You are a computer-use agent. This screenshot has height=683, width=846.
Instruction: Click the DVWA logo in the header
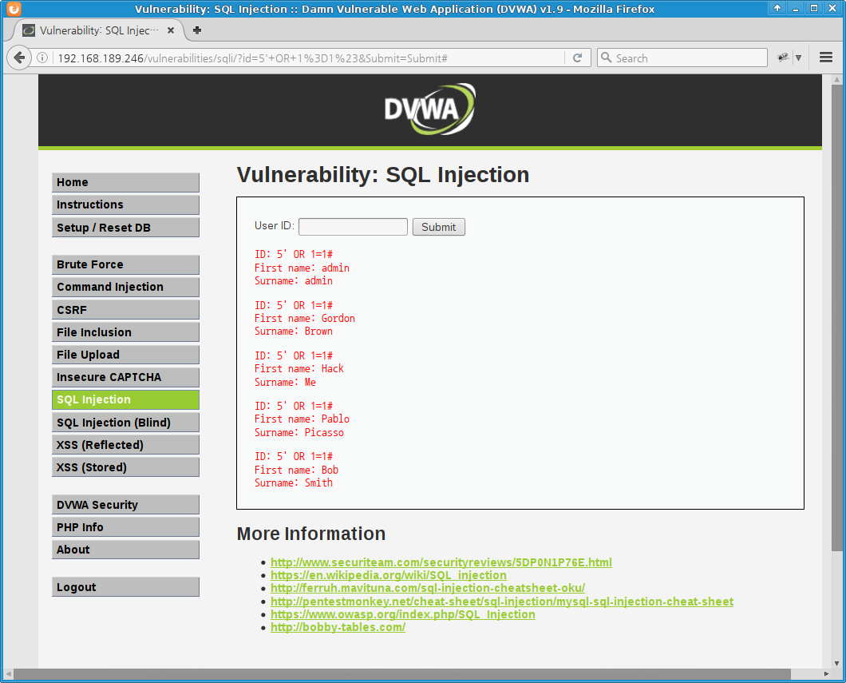[429, 109]
